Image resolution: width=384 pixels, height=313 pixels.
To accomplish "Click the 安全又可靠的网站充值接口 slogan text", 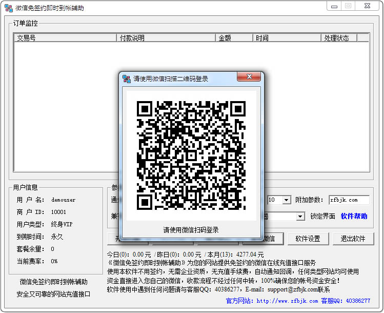I will [x=53, y=294].
